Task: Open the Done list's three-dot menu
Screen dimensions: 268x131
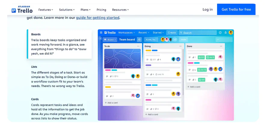Action: (x=221, y=46)
